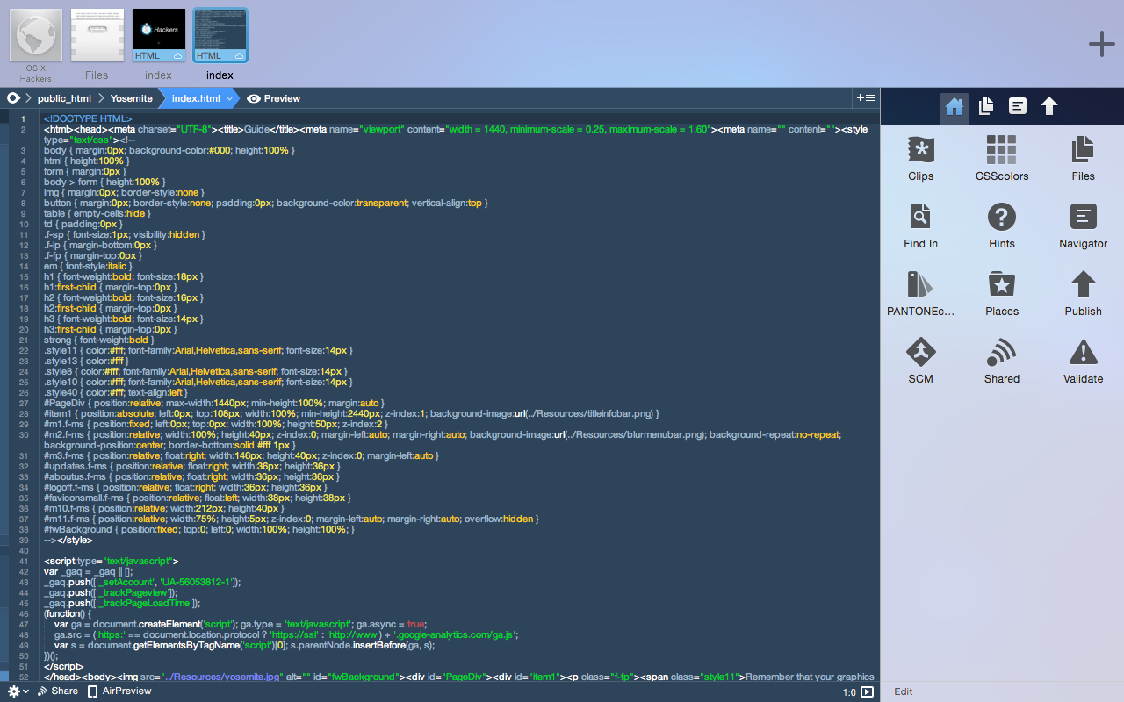Select the documents sidebar tab icon
The height and width of the screenshot is (702, 1124).
point(986,107)
